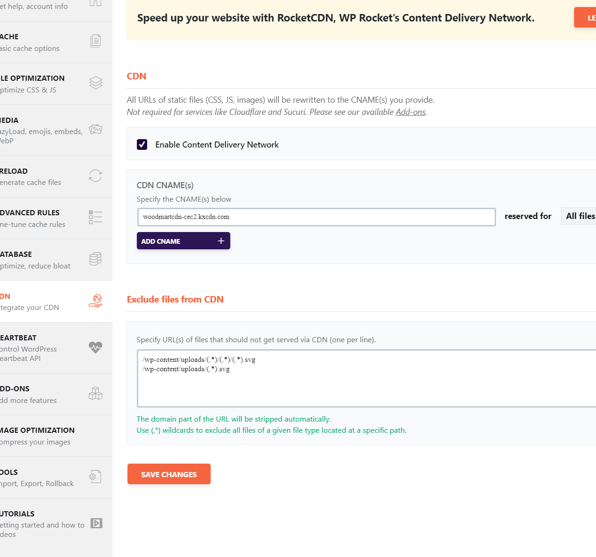Image resolution: width=596 pixels, height=557 pixels.
Task: Click the plus icon on Add CNAME
Action: pos(221,241)
